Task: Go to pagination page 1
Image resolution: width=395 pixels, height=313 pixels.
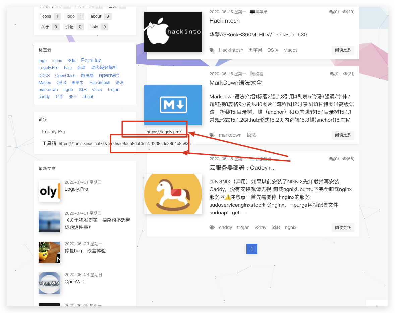Action: tap(252, 249)
